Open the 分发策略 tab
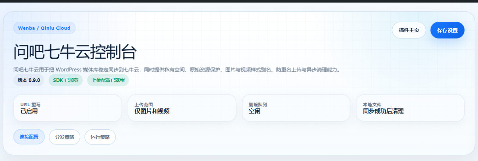 (x=64, y=137)
